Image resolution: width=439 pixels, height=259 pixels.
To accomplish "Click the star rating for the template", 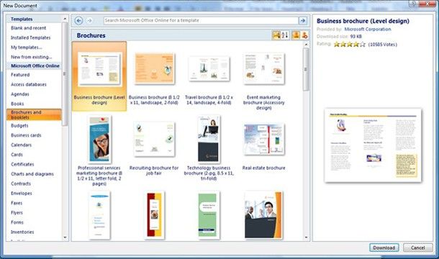I will (x=350, y=44).
